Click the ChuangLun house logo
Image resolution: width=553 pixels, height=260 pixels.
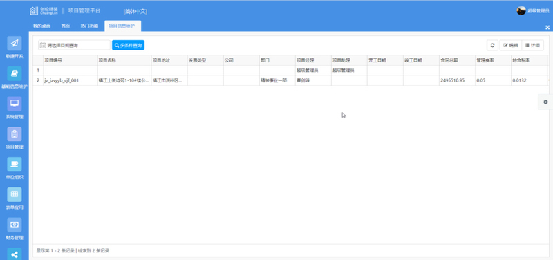click(x=33, y=11)
